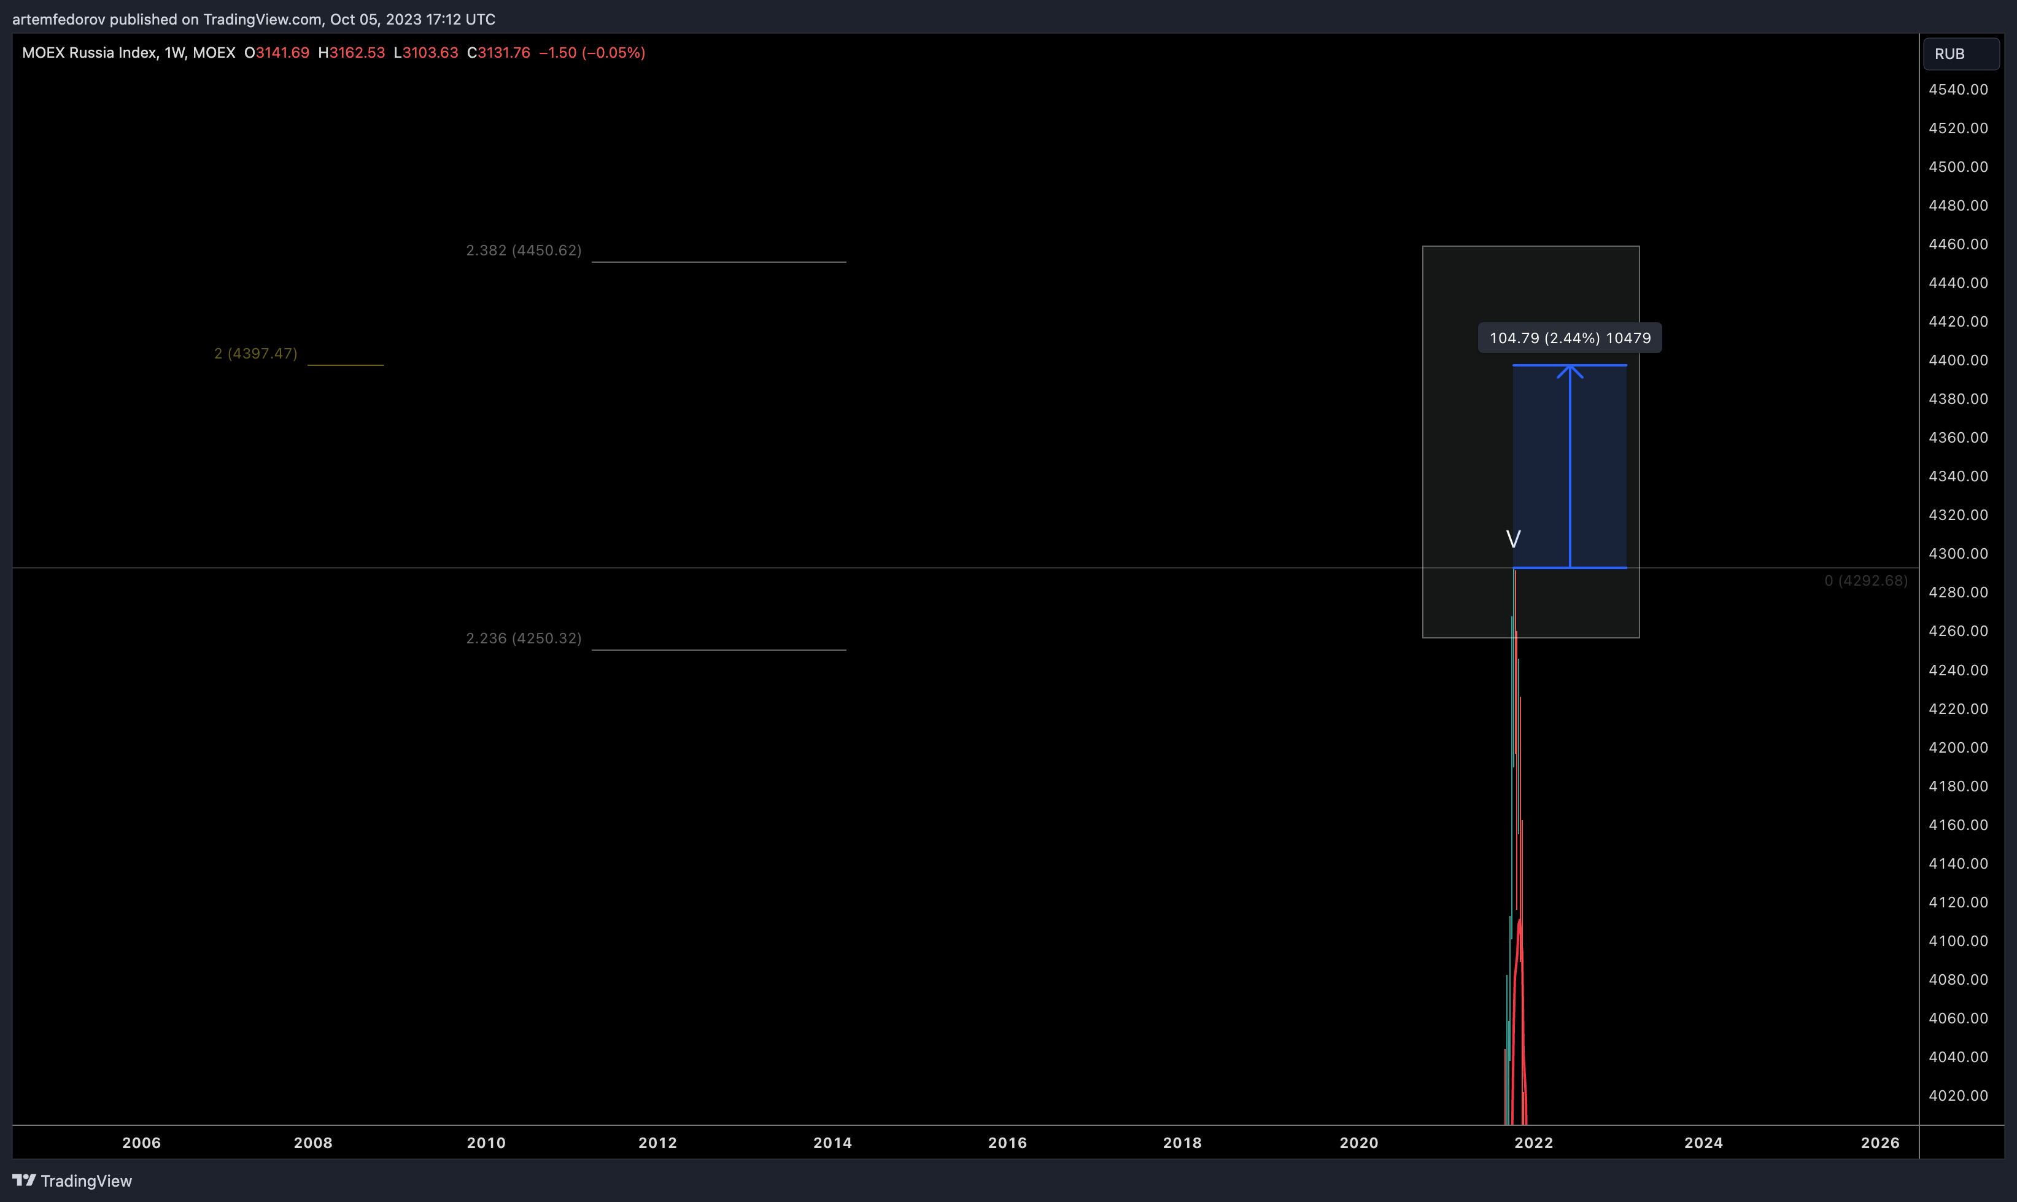Click the 2026 time axis label
Image resolution: width=2017 pixels, height=1202 pixels.
(1880, 1143)
